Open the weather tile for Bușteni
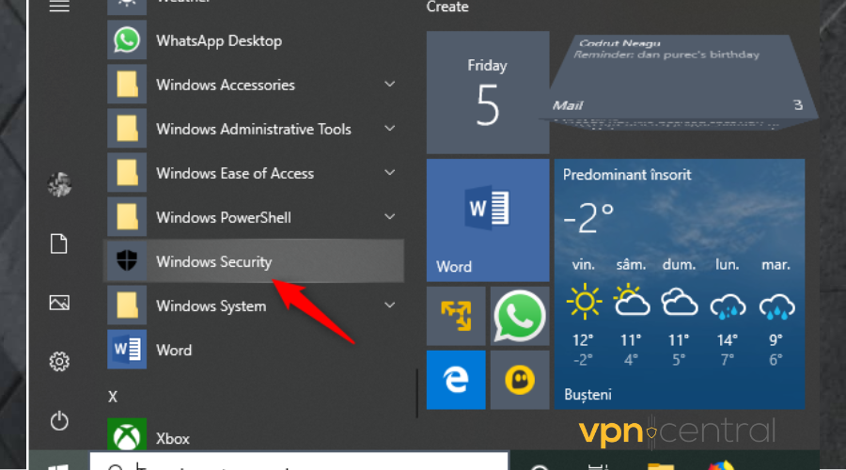This screenshot has width=846, height=470. (x=680, y=284)
